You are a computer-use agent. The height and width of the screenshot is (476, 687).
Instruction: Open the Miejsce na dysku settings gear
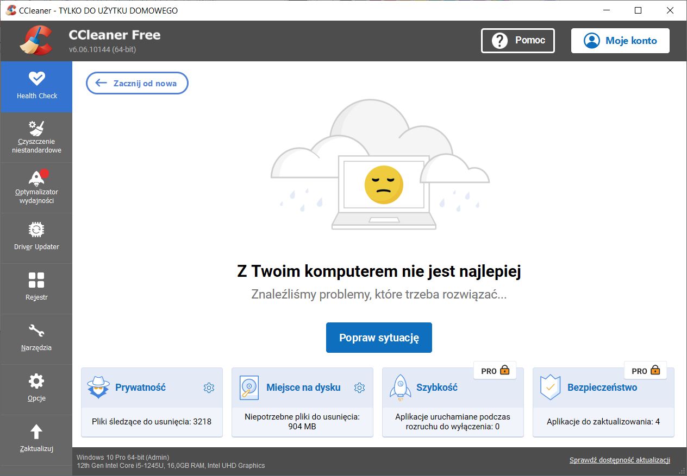(359, 388)
